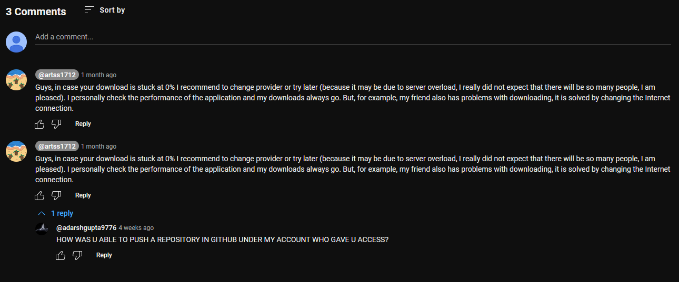Dislike the first @artss1712 comment
Screen dimensions: 679x282
tap(56, 124)
